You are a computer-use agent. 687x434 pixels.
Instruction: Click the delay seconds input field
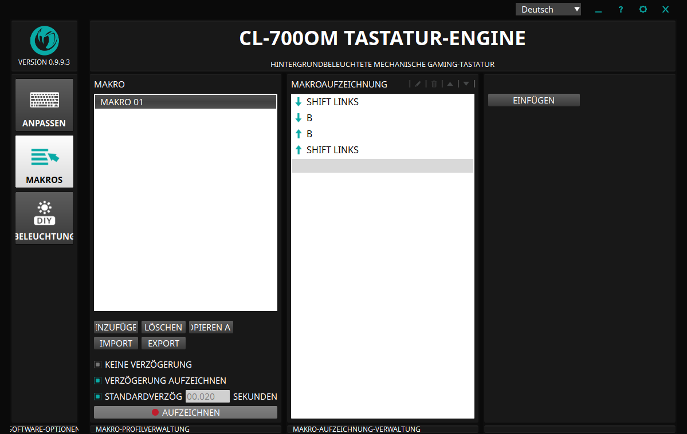tap(207, 397)
